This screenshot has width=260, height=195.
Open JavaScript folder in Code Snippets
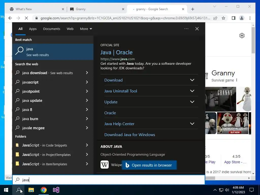[53, 145]
